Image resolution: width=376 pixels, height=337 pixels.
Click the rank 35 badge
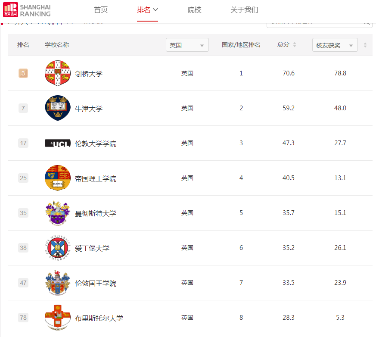[23, 213]
